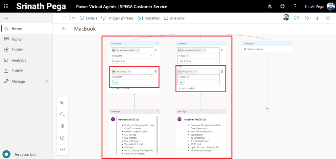Open the Silver value dropdown

[151, 82]
